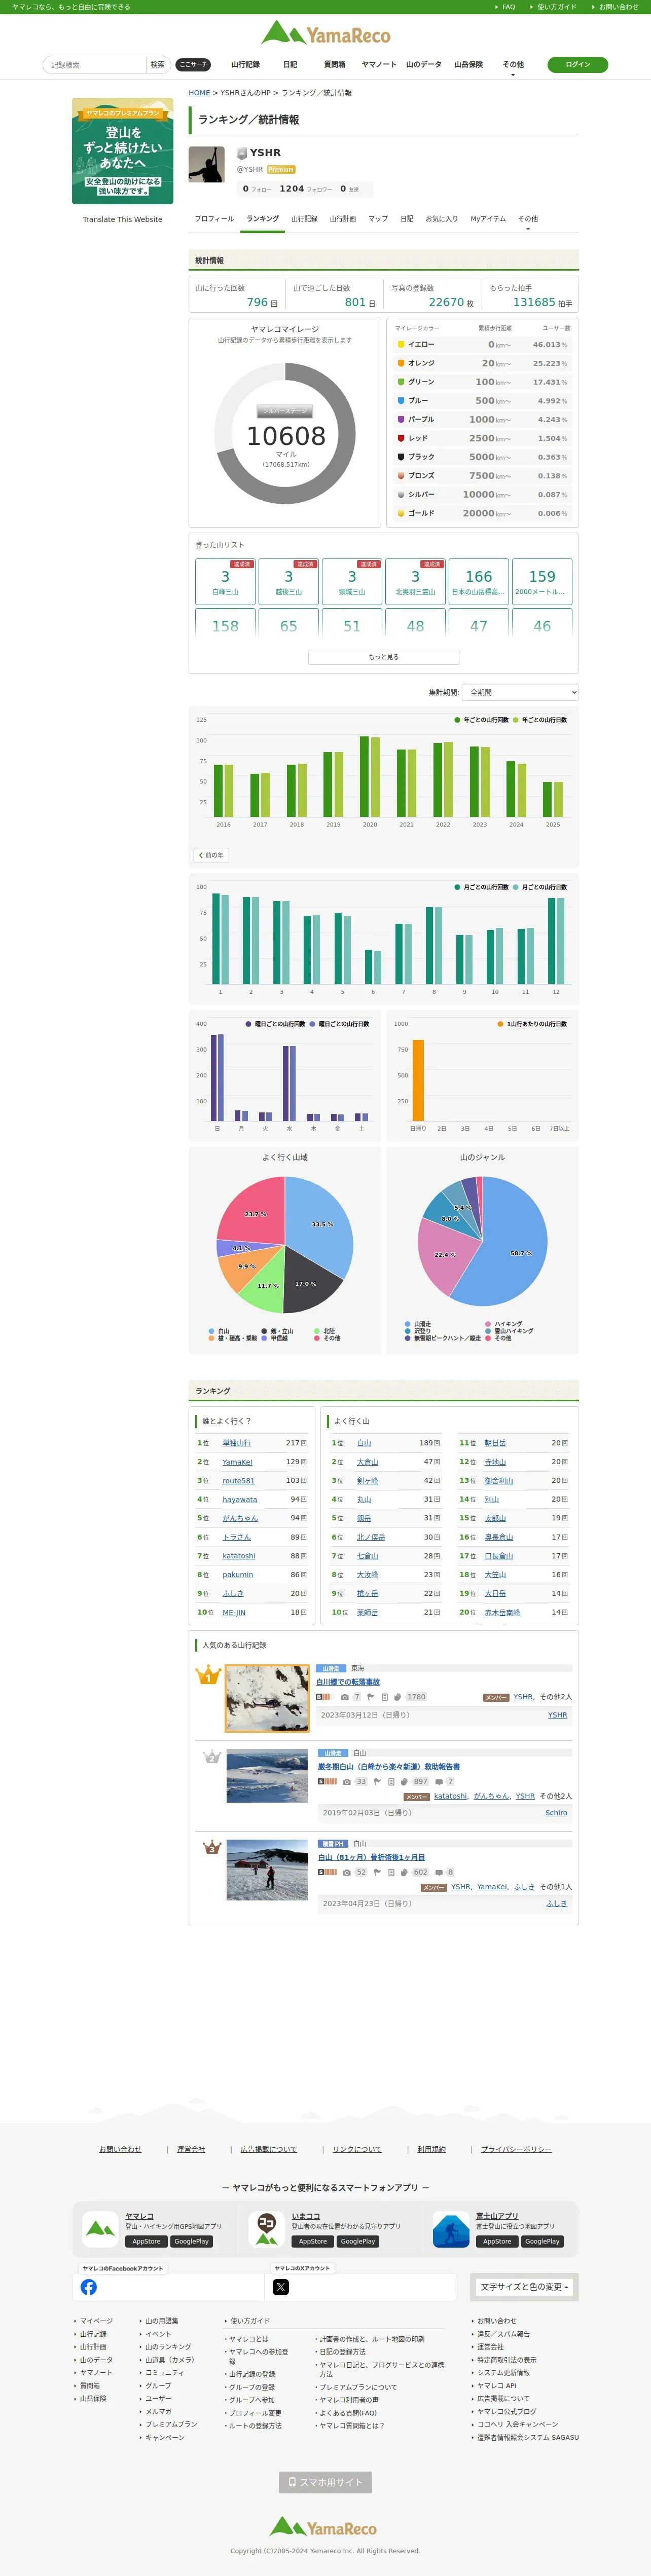Click the purple mileage color marker
This screenshot has width=651, height=2576.
point(401,419)
